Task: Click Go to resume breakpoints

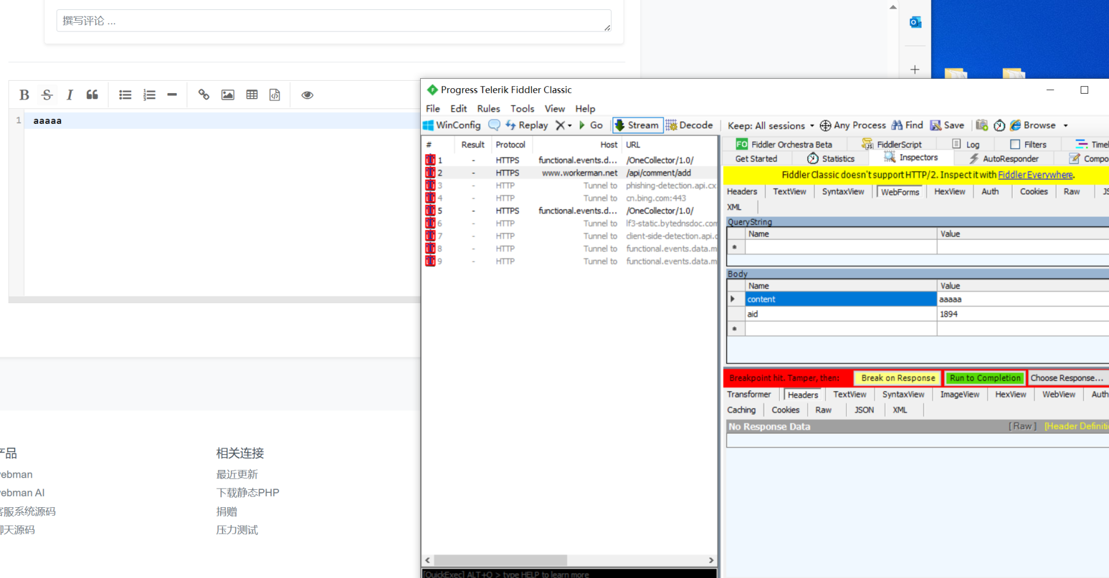Action: pos(590,125)
